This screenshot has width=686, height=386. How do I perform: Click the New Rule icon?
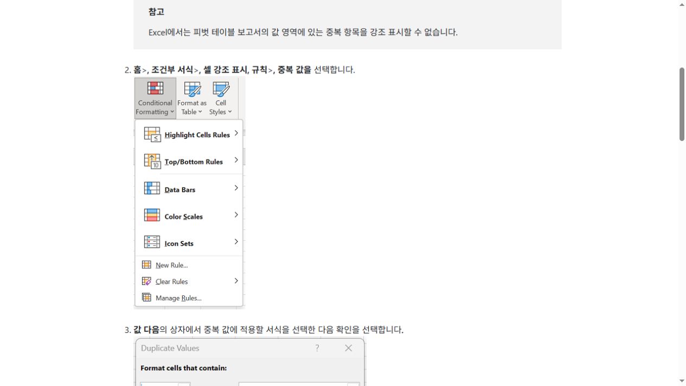[x=146, y=265]
